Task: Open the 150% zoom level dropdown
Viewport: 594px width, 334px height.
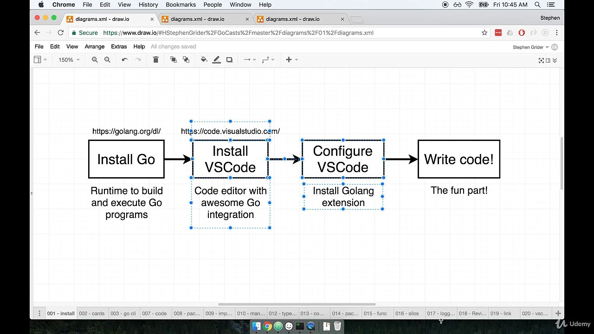Action: pos(69,60)
